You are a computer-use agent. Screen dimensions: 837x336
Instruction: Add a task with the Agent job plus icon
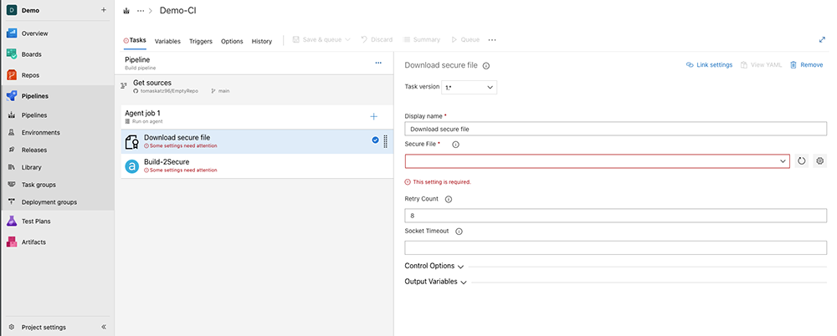pyautogui.click(x=373, y=116)
